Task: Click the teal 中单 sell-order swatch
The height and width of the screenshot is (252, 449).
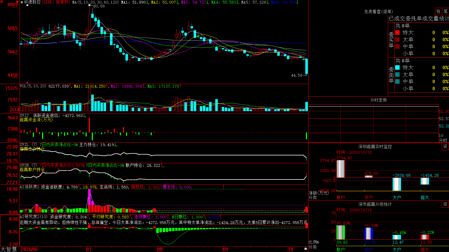Action: click(397, 81)
